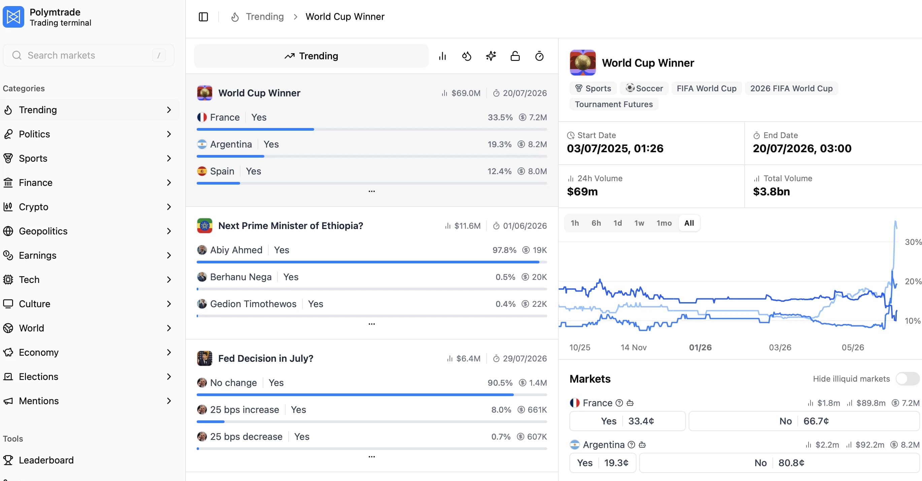Image resolution: width=922 pixels, height=481 pixels.
Task: Focus the Search markets field
Action: pos(89,55)
